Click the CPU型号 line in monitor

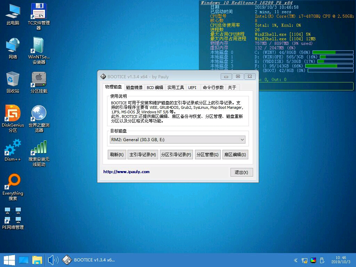point(282,16)
